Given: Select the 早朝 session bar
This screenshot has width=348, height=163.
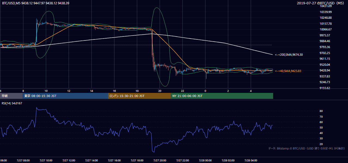Looking at the screenshot, I should coord(11,96).
